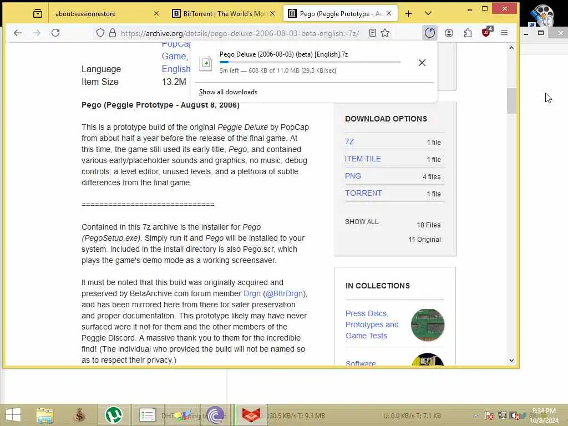
Task: Open the Windows Start button
Action: click(13, 415)
